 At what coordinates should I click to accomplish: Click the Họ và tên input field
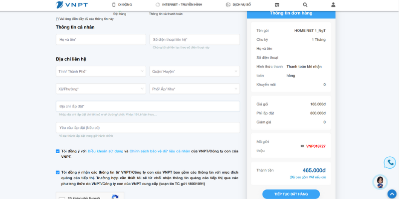pyautogui.click(x=101, y=40)
